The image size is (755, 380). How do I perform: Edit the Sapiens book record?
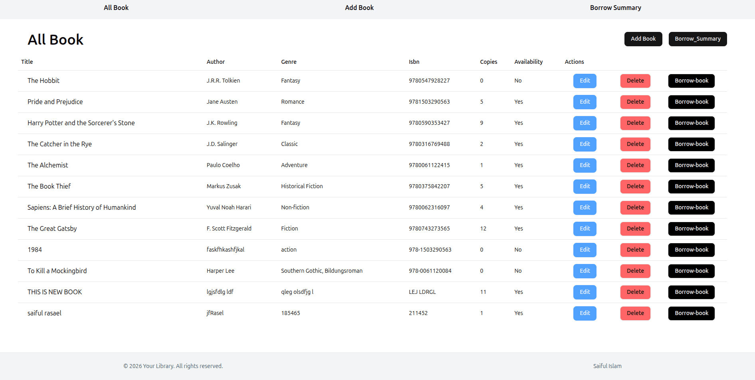point(585,207)
